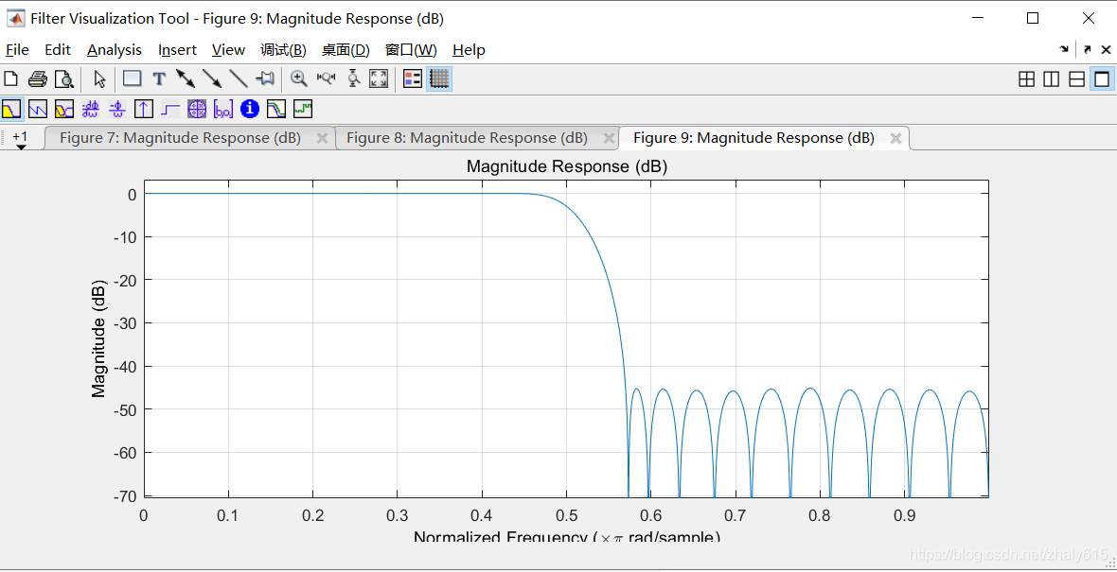Show Filter Coefficients [b,a] icon
The height and width of the screenshot is (572, 1117).
223,109
